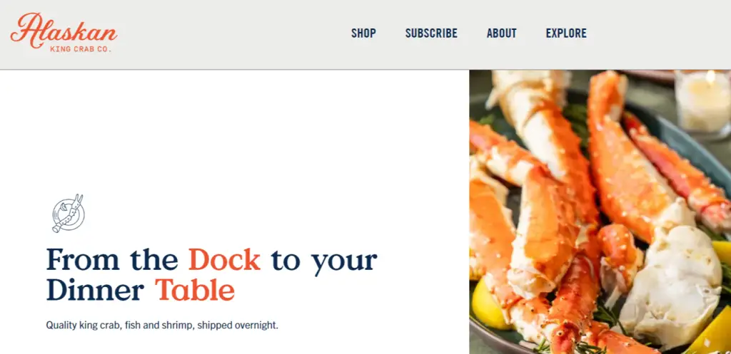Click the lit candle in the photo
731x354 pixels.
click(x=702, y=103)
